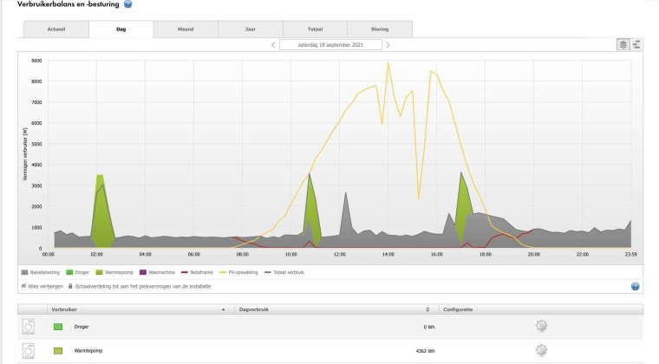Image resolution: width=659 pixels, height=364 pixels.
Task: Click the 4362 Wh Warmtepomp value
Action: [426, 351]
